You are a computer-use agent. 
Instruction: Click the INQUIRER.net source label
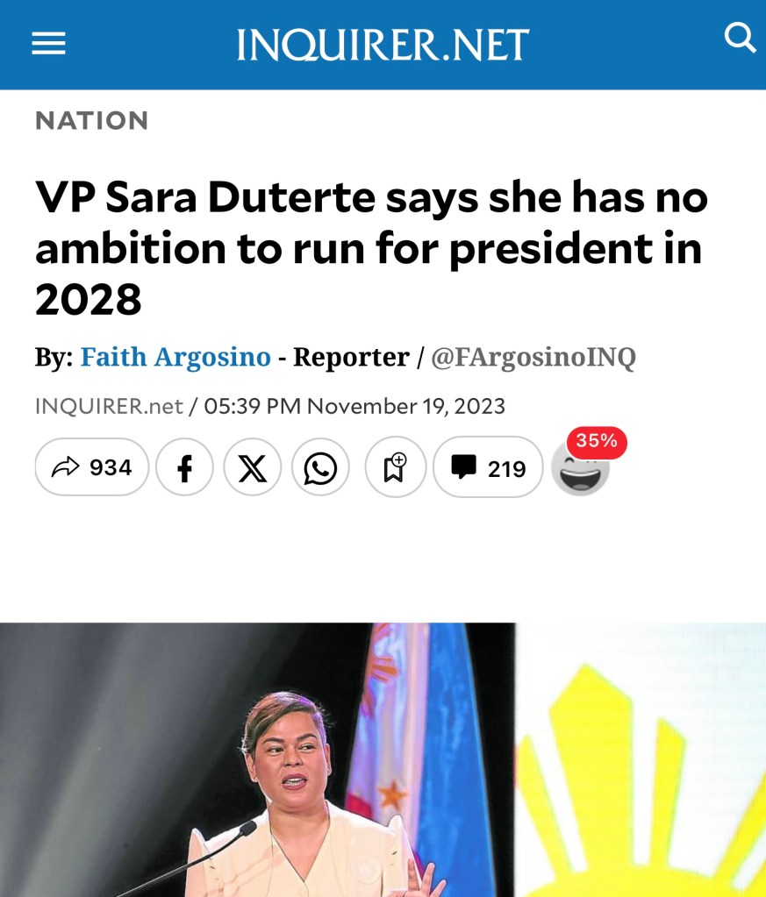pyautogui.click(x=109, y=406)
